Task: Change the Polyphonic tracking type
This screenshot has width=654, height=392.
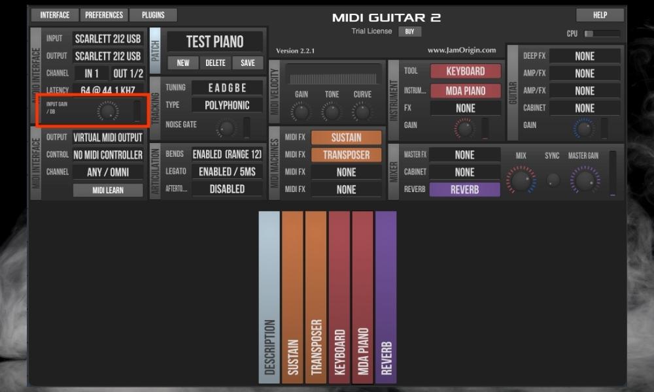Action: click(x=227, y=105)
